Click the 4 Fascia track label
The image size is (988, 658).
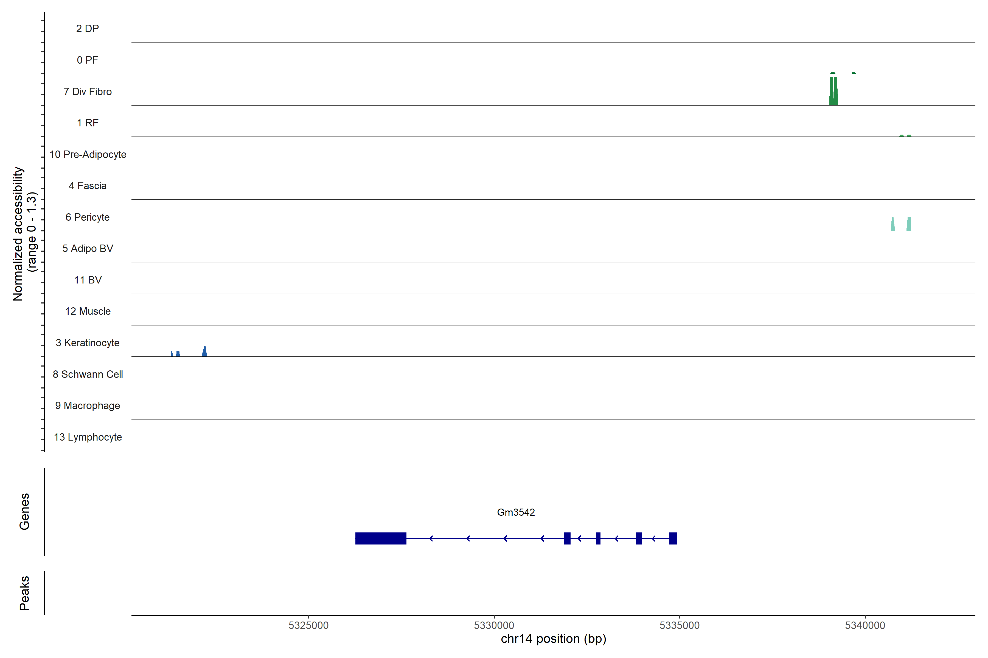(x=87, y=186)
